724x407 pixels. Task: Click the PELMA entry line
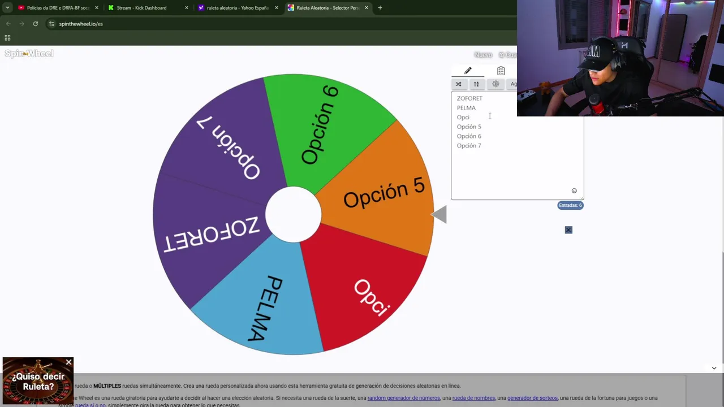point(466,108)
